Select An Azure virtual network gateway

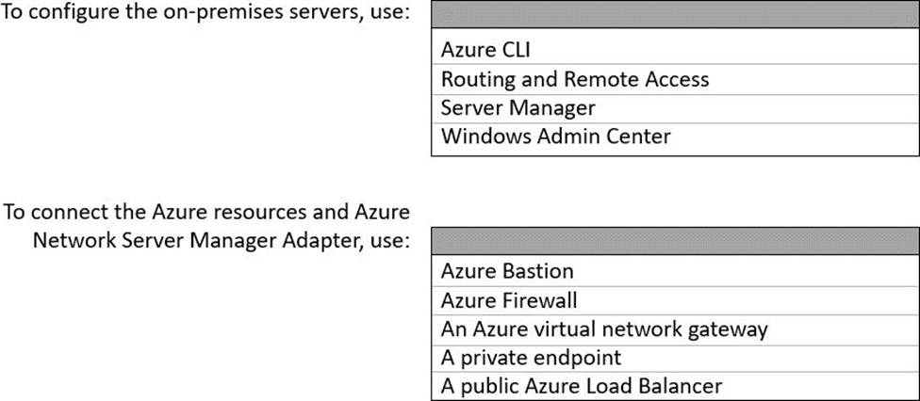604,329
